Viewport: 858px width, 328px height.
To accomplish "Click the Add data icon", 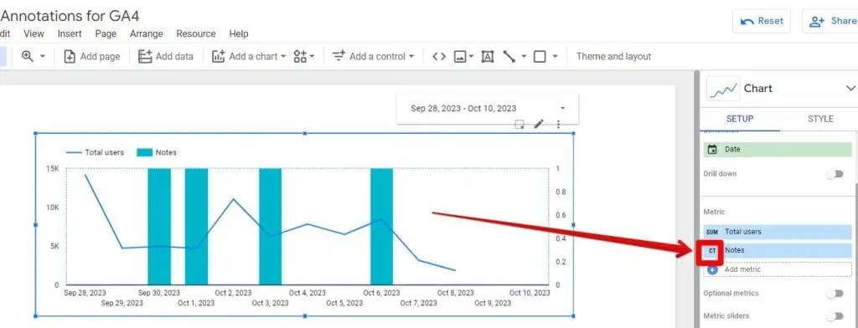I will click(x=144, y=56).
